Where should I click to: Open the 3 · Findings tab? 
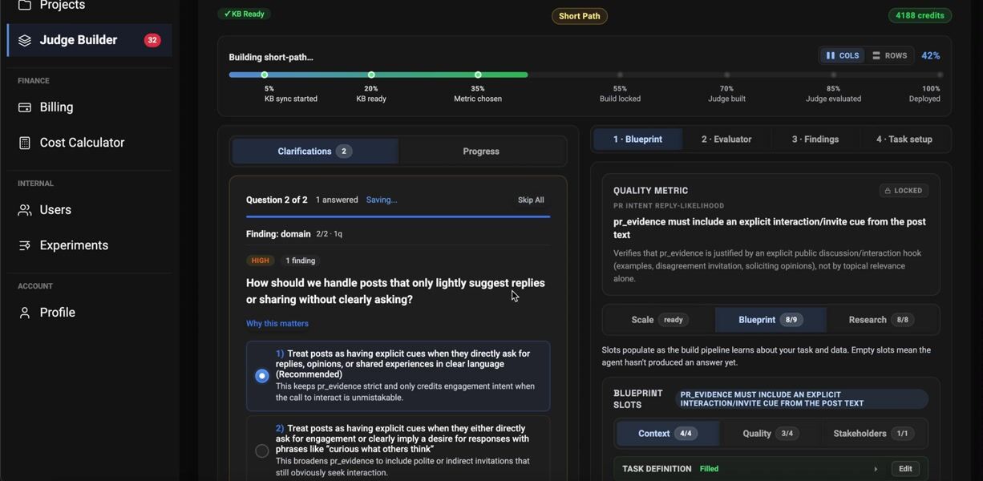point(815,139)
